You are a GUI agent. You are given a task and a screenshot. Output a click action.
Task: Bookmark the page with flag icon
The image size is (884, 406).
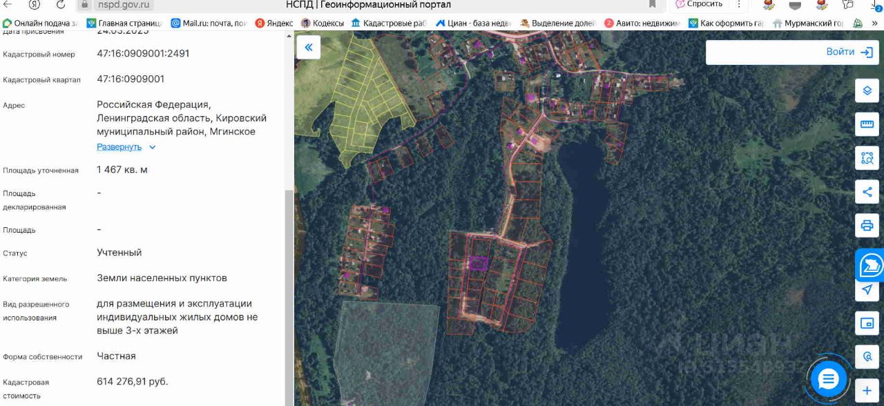coord(652,4)
